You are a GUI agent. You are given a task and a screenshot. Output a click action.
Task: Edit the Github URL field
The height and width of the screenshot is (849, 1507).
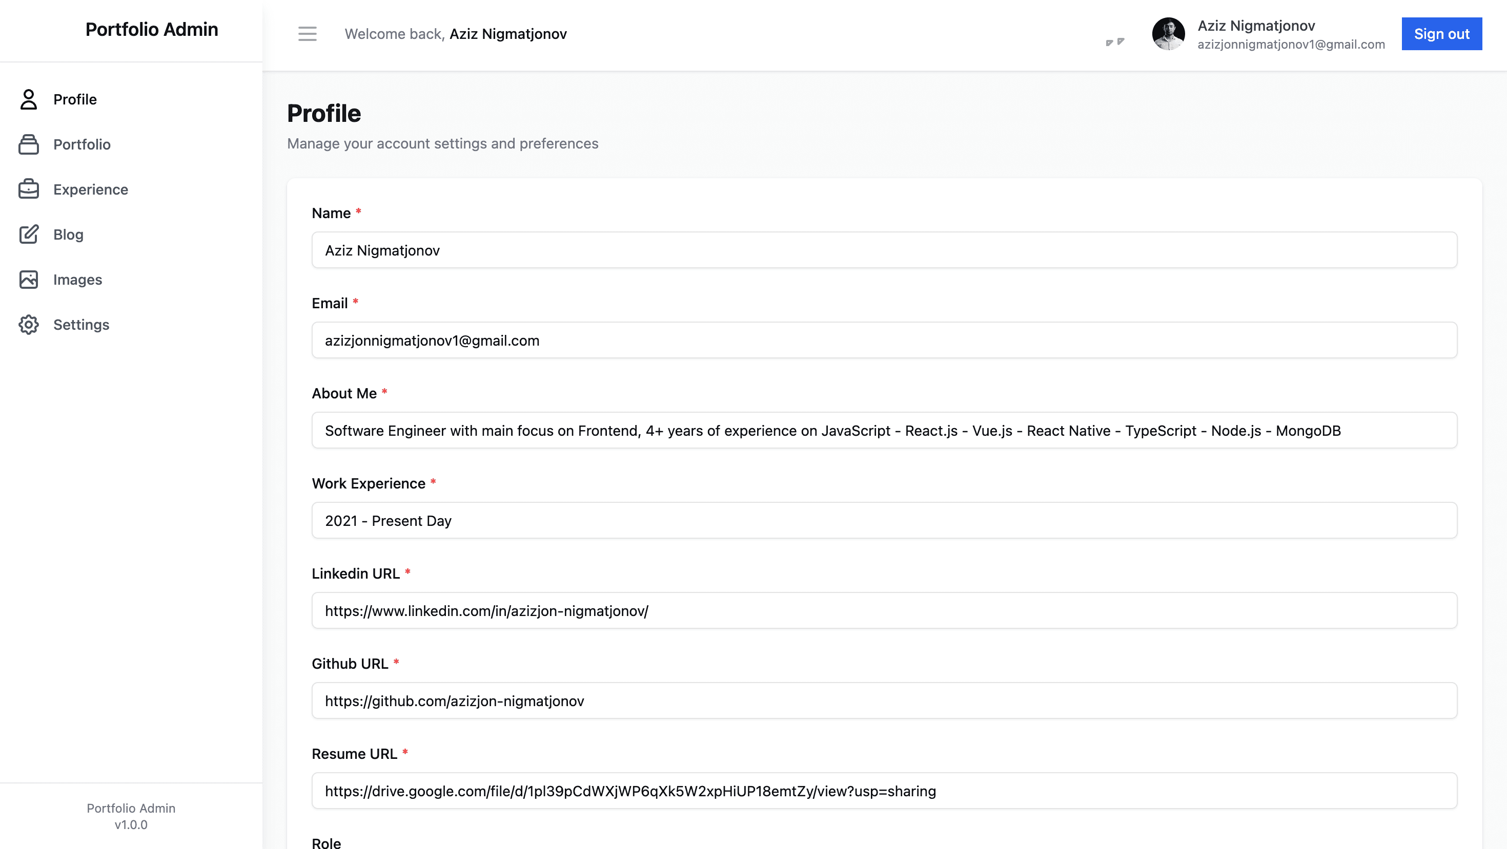[x=884, y=701]
